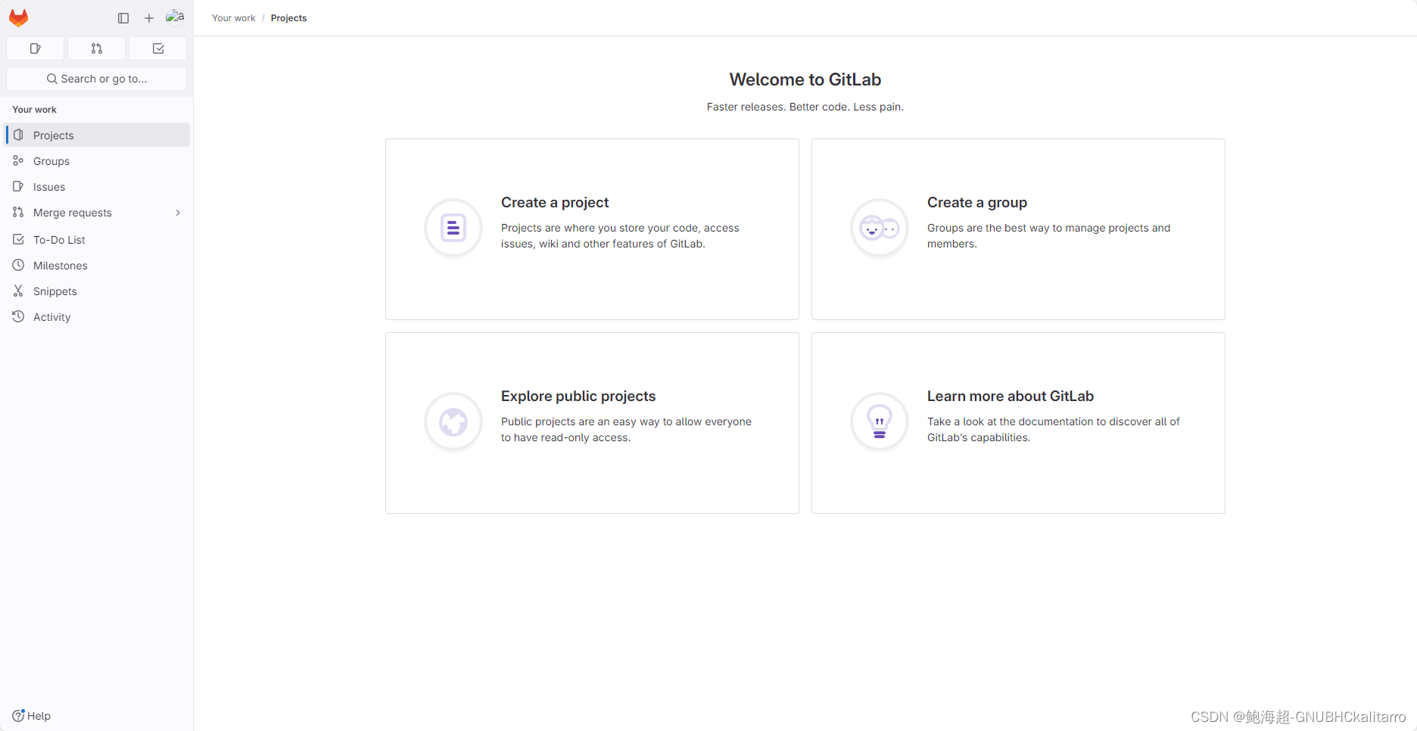1417x731 pixels.
Task: Click the GitLab fox logo
Action: point(19,17)
